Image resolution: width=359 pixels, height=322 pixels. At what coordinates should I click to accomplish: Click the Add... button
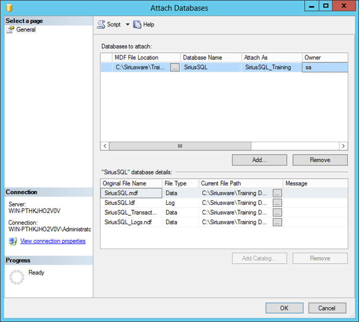point(259,160)
